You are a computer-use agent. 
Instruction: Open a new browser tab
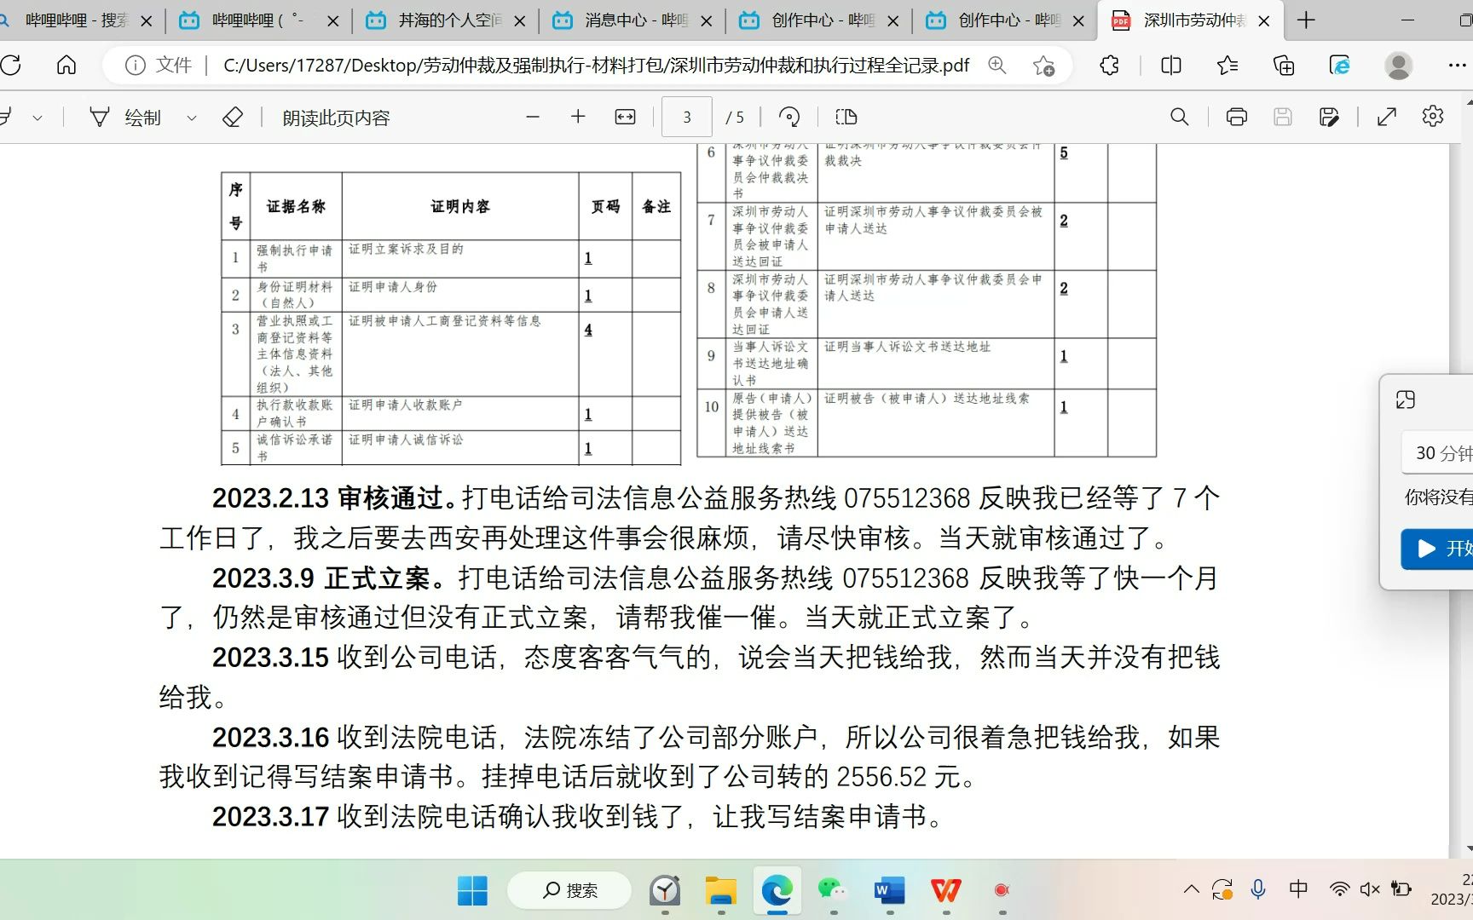(1306, 20)
